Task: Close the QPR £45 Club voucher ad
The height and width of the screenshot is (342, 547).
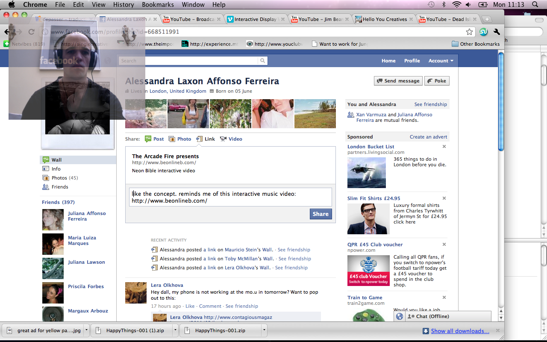Action: pyautogui.click(x=444, y=245)
